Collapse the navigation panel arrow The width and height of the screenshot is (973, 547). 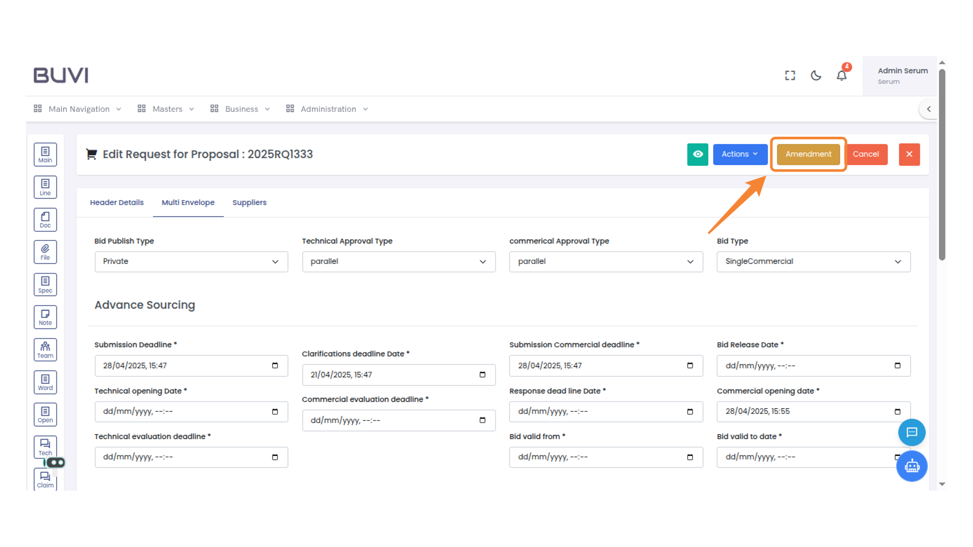928,109
